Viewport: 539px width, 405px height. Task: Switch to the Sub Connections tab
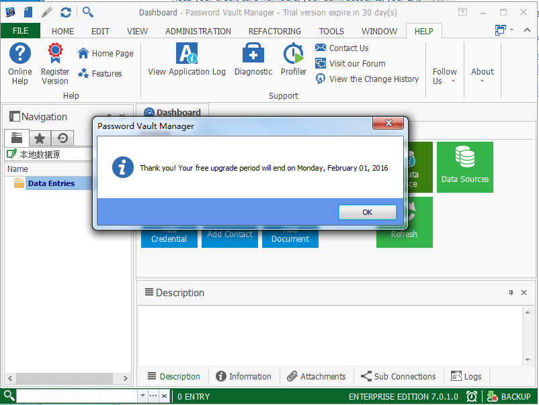point(398,376)
